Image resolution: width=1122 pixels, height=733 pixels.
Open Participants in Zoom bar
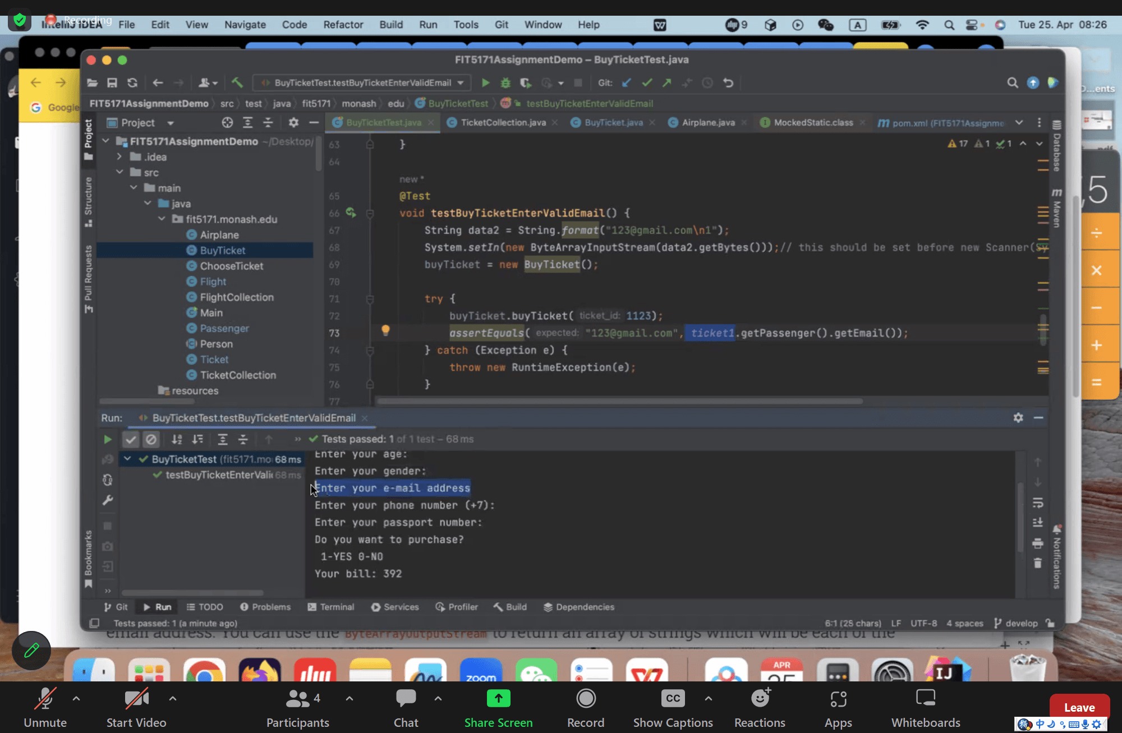pos(298,708)
